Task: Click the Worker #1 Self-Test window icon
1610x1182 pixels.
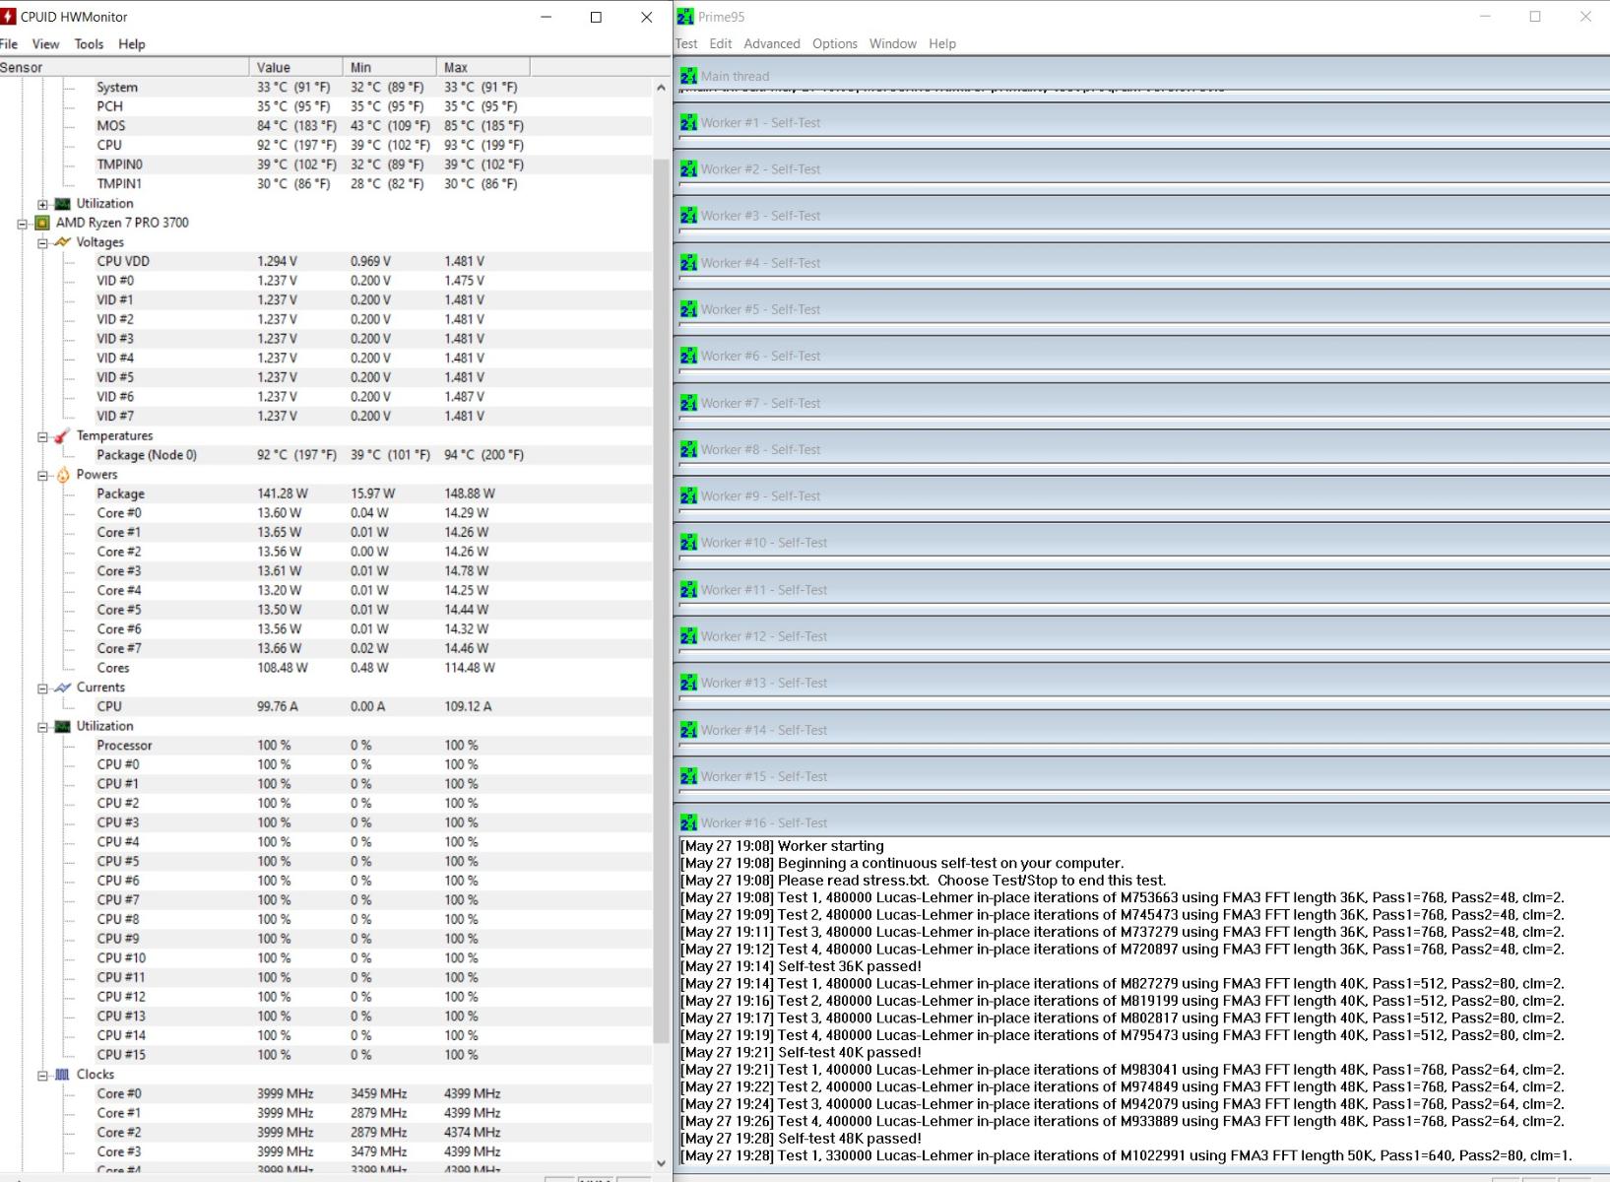Action: point(688,122)
